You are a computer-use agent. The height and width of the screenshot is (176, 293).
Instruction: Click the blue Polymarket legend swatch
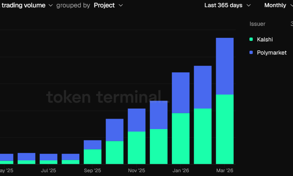click(251, 53)
